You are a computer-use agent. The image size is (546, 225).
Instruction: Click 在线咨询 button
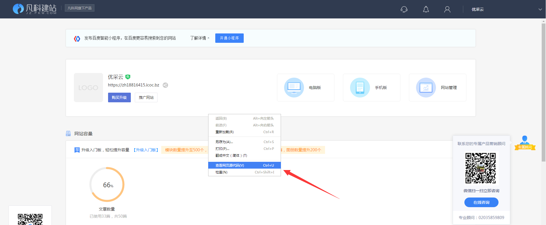click(481, 202)
